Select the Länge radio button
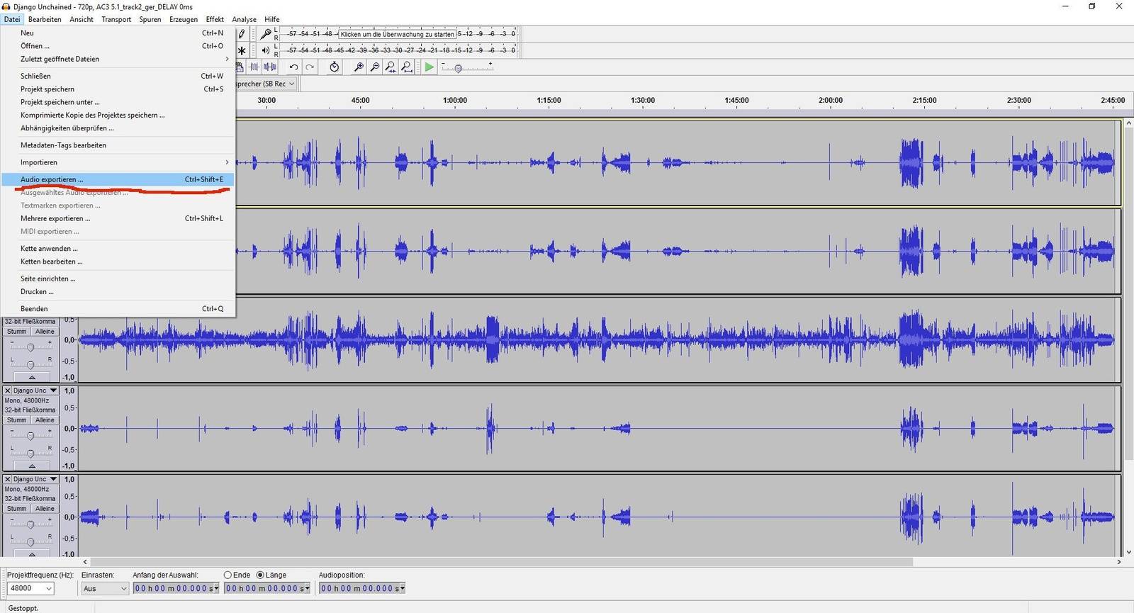The height and width of the screenshot is (613, 1134). (260, 575)
